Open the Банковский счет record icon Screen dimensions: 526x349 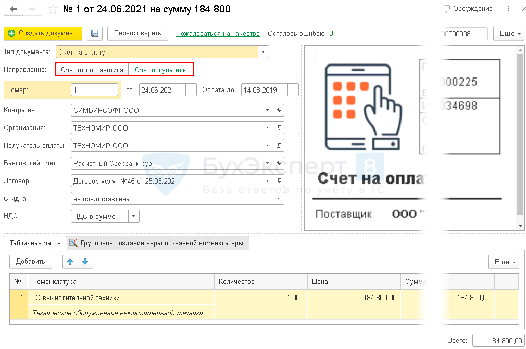coord(279,163)
